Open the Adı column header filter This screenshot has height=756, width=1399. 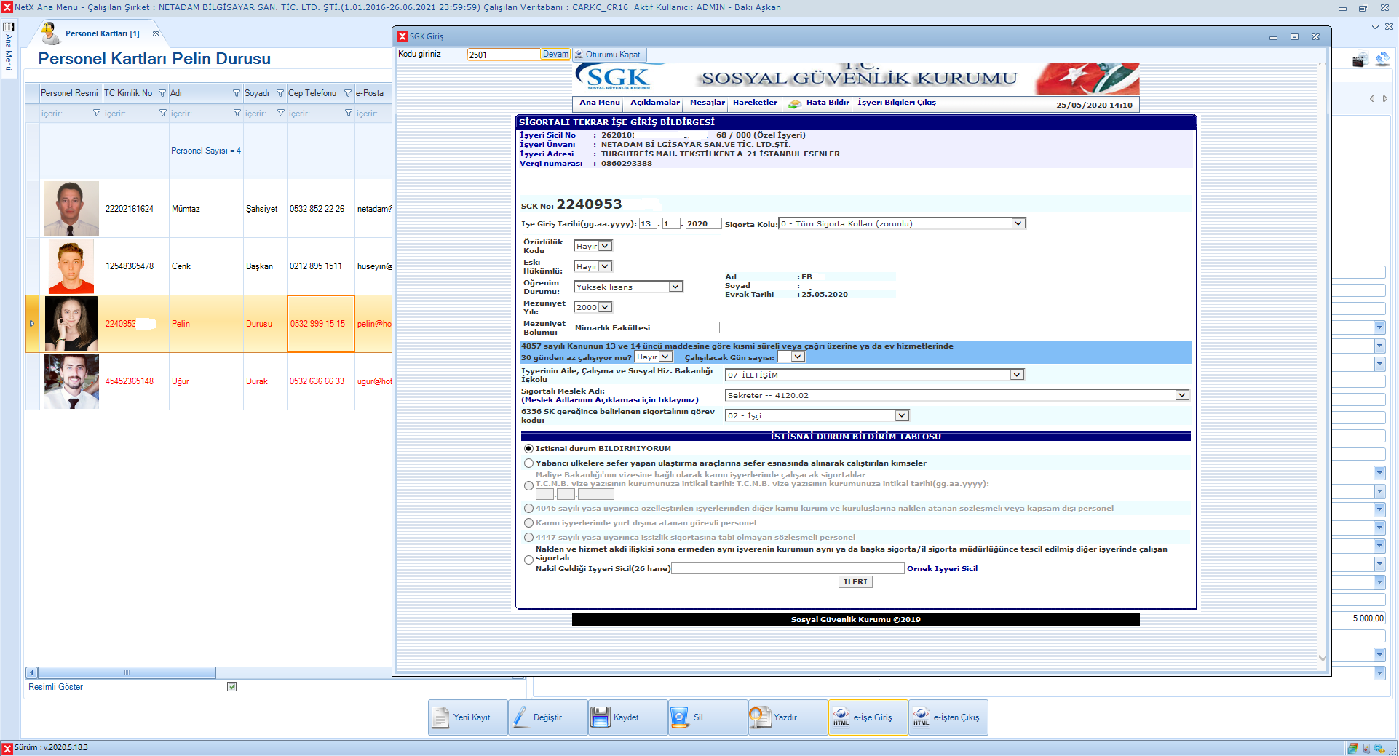click(237, 93)
